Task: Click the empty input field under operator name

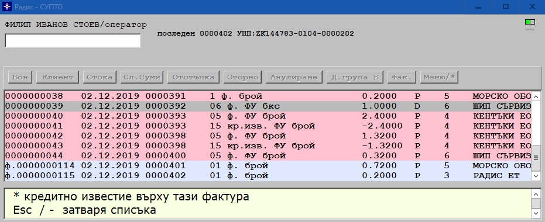Action: (x=73, y=40)
